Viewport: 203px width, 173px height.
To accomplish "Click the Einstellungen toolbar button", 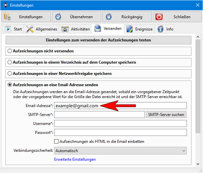I will tap(26, 17).
